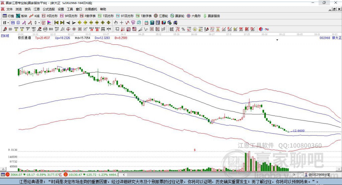
Task: Click the red $ marker on chart
Action: pyautogui.click(x=195, y=150)
